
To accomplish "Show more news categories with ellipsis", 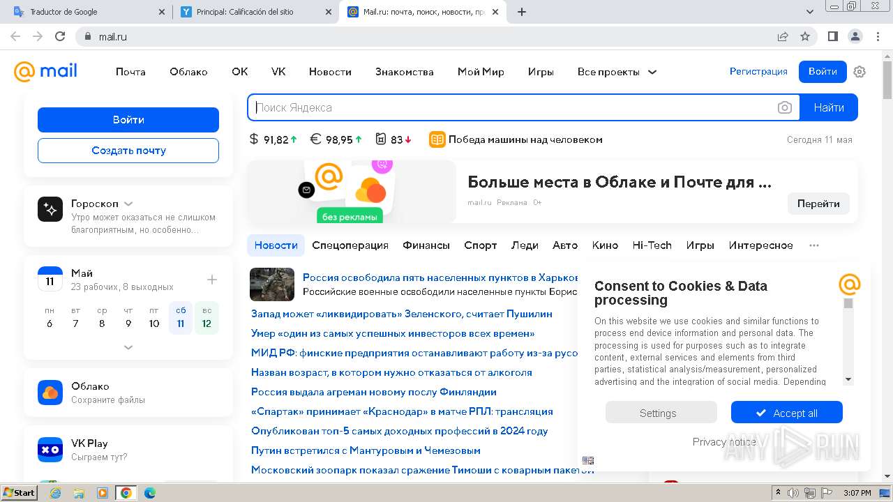I will click(x=814, y=245).
